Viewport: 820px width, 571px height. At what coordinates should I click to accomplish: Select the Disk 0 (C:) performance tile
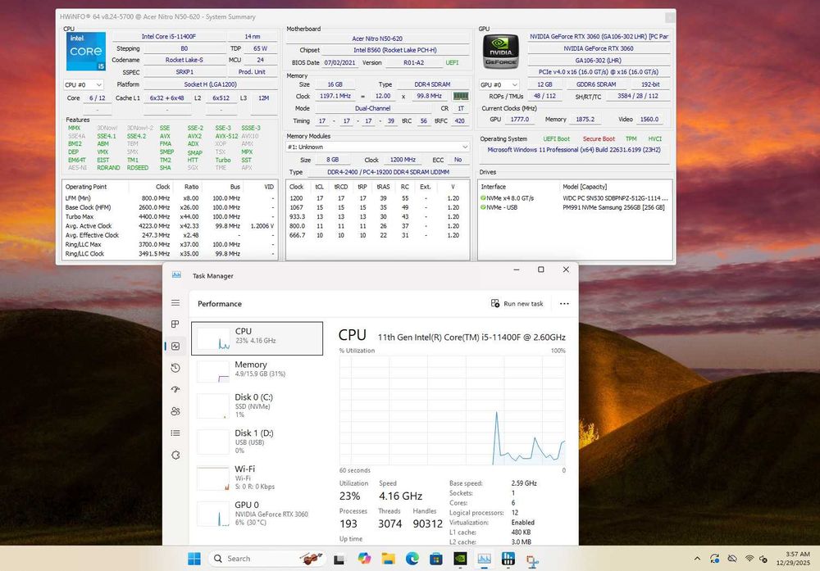pos(257,406)
